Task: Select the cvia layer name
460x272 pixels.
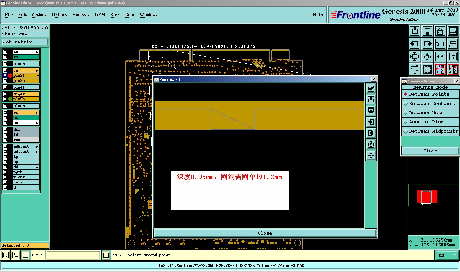Action: [26, 182]
